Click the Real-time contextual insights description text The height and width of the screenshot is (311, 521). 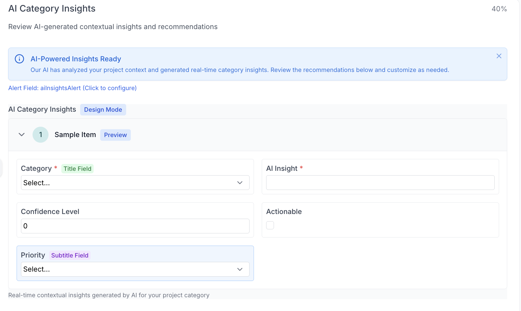(109, 295)
